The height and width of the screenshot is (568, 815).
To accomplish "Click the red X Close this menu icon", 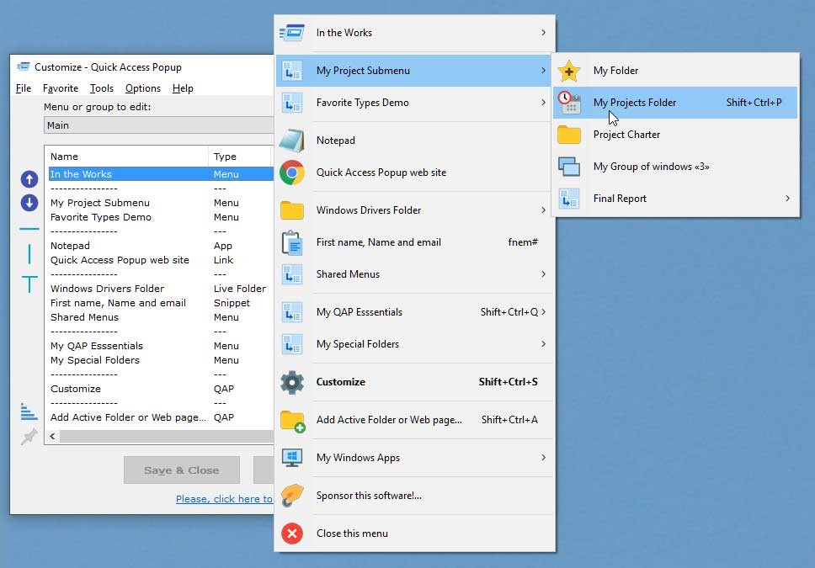I will click(x=292, y=533).
